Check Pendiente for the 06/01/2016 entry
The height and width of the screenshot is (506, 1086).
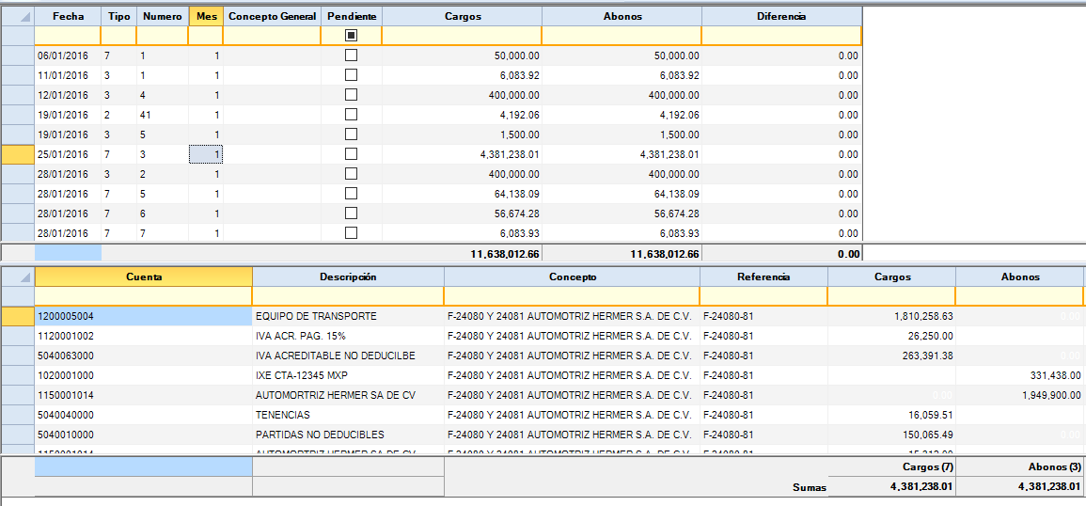351,55
